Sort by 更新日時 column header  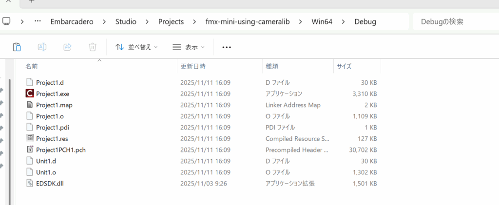[193, 66]
